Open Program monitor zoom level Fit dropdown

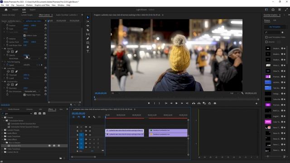(115, 93)
